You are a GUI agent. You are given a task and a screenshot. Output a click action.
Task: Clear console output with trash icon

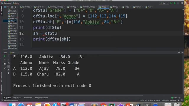click(x=9, y=73)
